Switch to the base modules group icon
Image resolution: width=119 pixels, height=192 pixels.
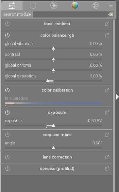[x=54, y=6]
